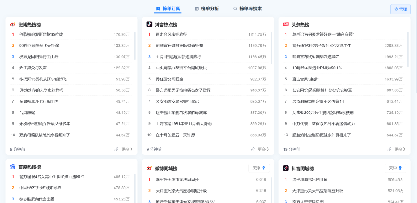Screen dimensions: 417x203
Task: Switch to the 榜单分析 tab
Action: [x=207, y=9]
